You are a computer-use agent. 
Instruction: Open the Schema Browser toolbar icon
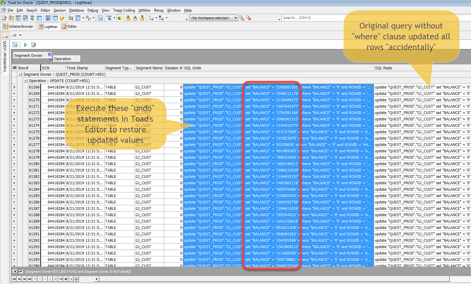pyautogui.click(x=11, y=18)
